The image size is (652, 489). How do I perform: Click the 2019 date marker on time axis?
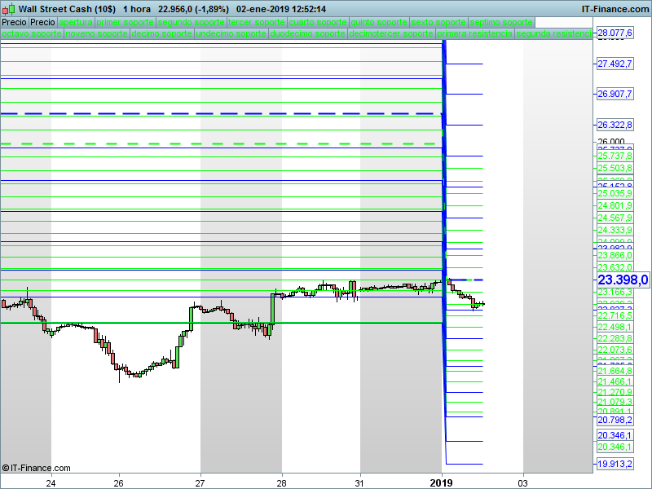[x=441, y=482]
